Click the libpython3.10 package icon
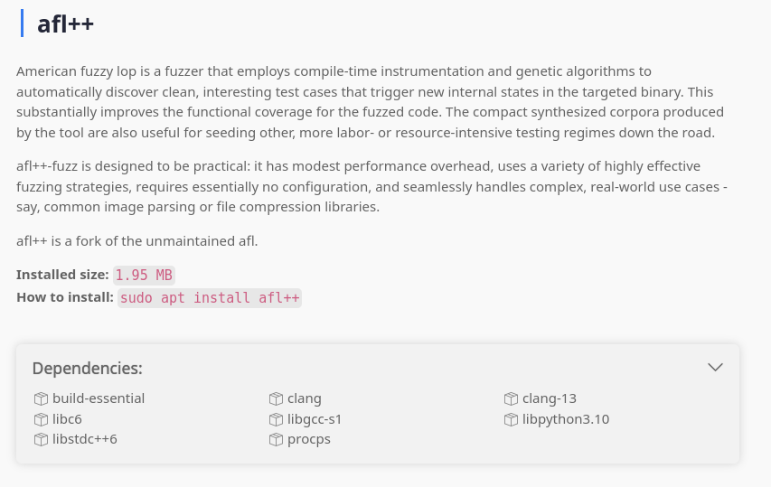 click(511, 419)
